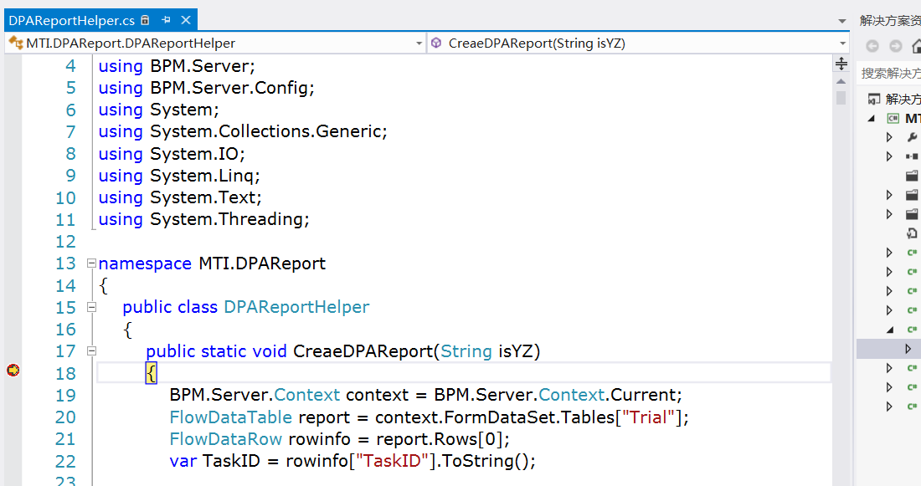Click the 'using System.IO;' line
Image resolution: width=921 pixels, height=486 pixels.
[172, 154]
